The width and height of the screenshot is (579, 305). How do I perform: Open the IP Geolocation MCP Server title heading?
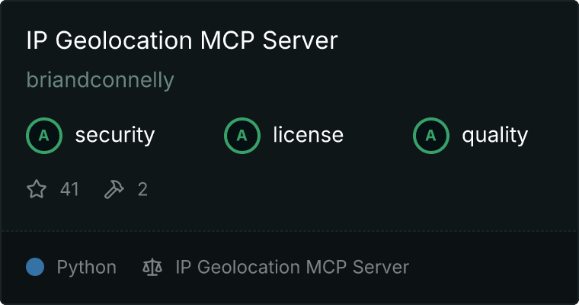(x=182, y=40)
